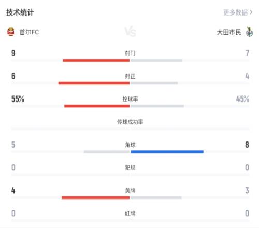Click the 45% possession value
The height and width of the screenshot is (228, 259).
pyautogui.click(x=242, y=99)
